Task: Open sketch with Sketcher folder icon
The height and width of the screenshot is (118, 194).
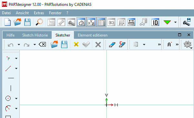Action: tap(54, 44)
